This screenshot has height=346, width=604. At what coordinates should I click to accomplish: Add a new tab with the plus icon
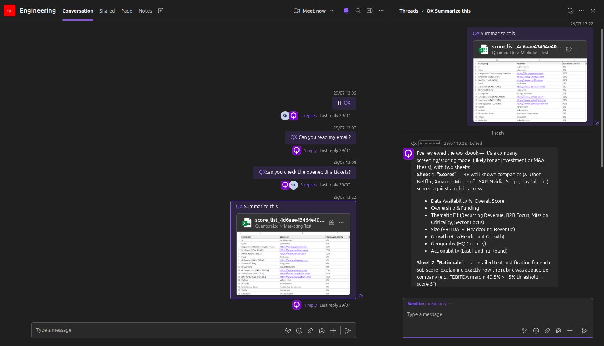pyautogui.click(x=161, y=11)
